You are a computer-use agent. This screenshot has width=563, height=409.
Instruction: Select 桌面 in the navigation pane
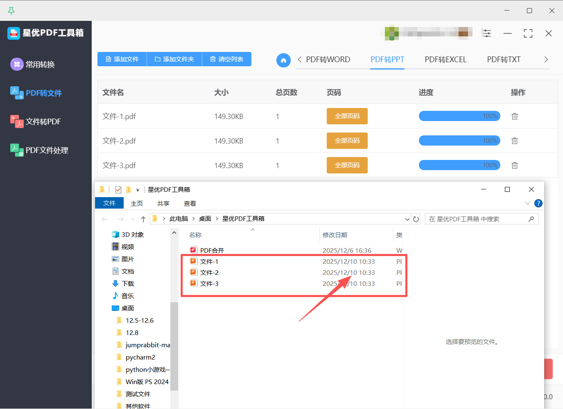(x=123, y=308)
